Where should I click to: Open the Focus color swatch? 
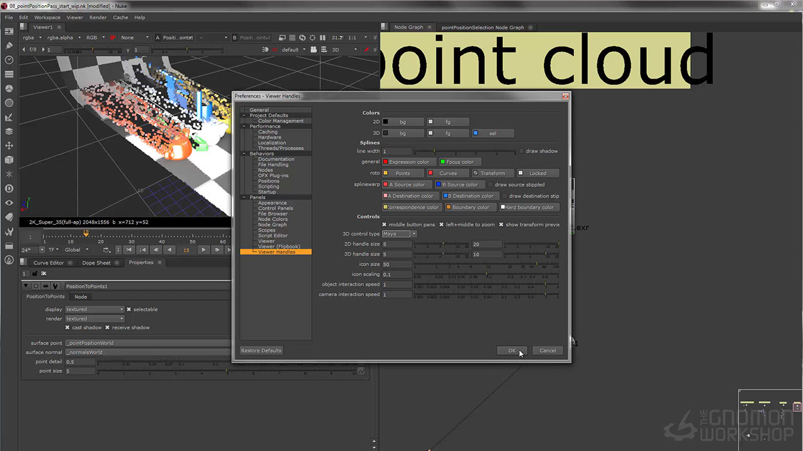click(460, 162)
